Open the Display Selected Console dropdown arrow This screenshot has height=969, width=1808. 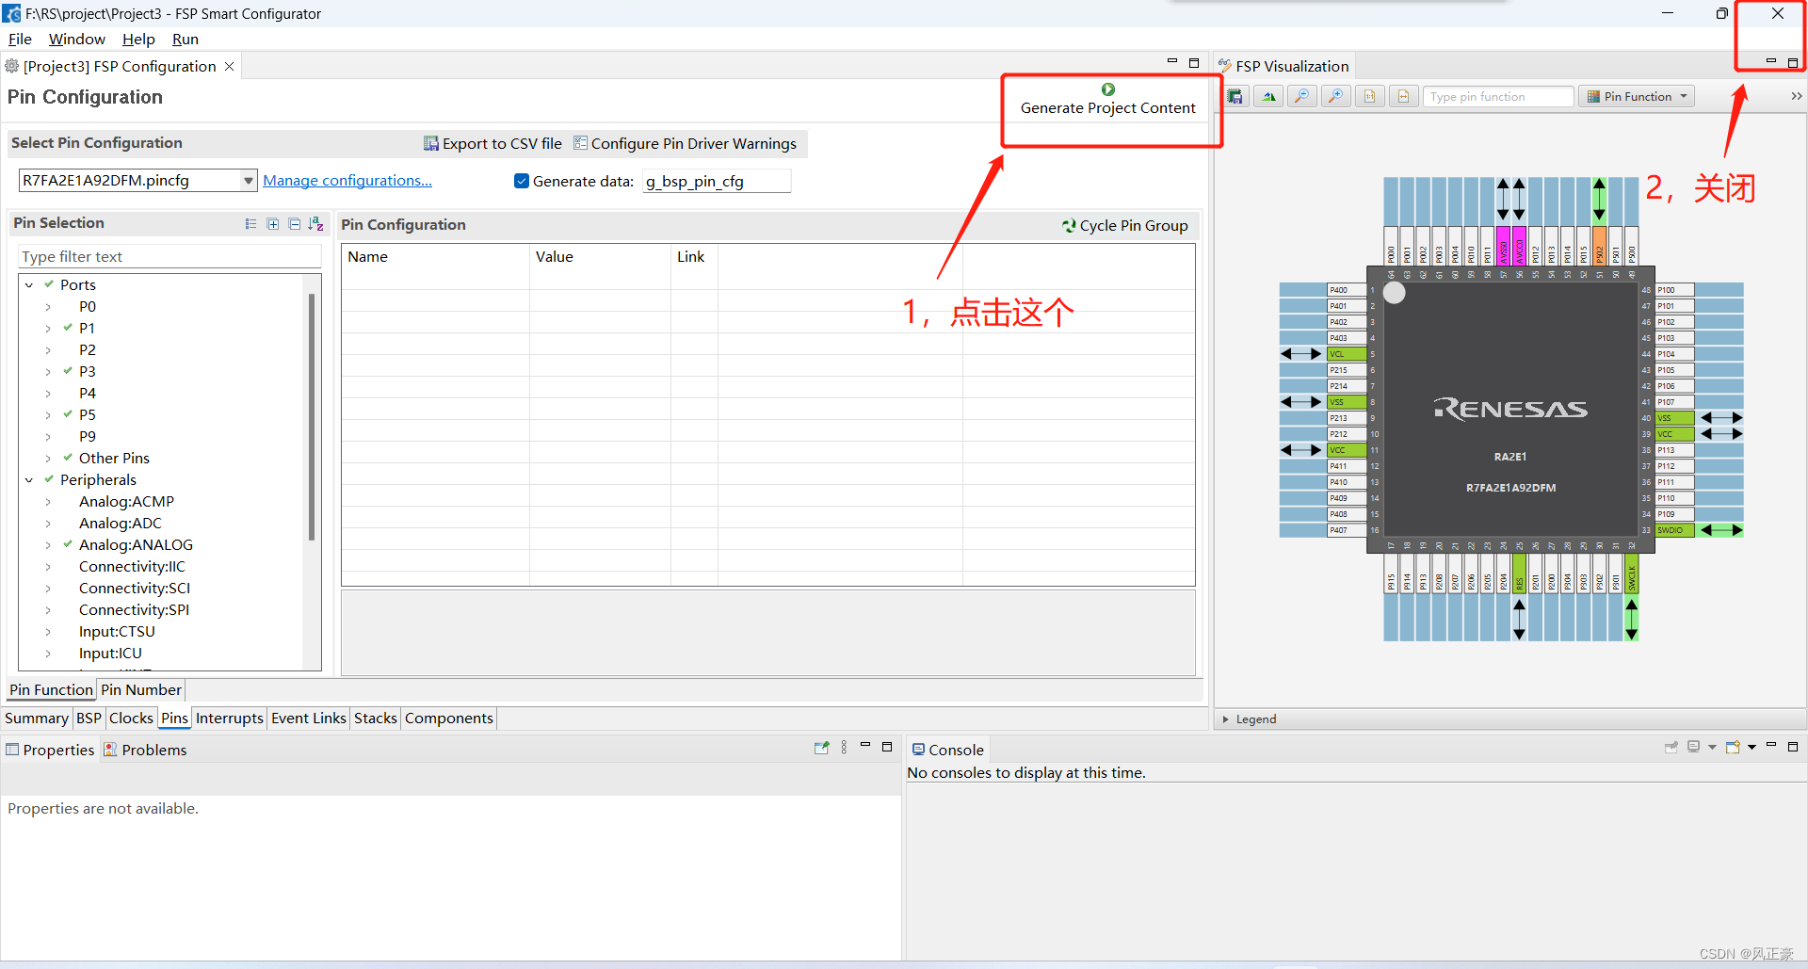(1712, 748)
